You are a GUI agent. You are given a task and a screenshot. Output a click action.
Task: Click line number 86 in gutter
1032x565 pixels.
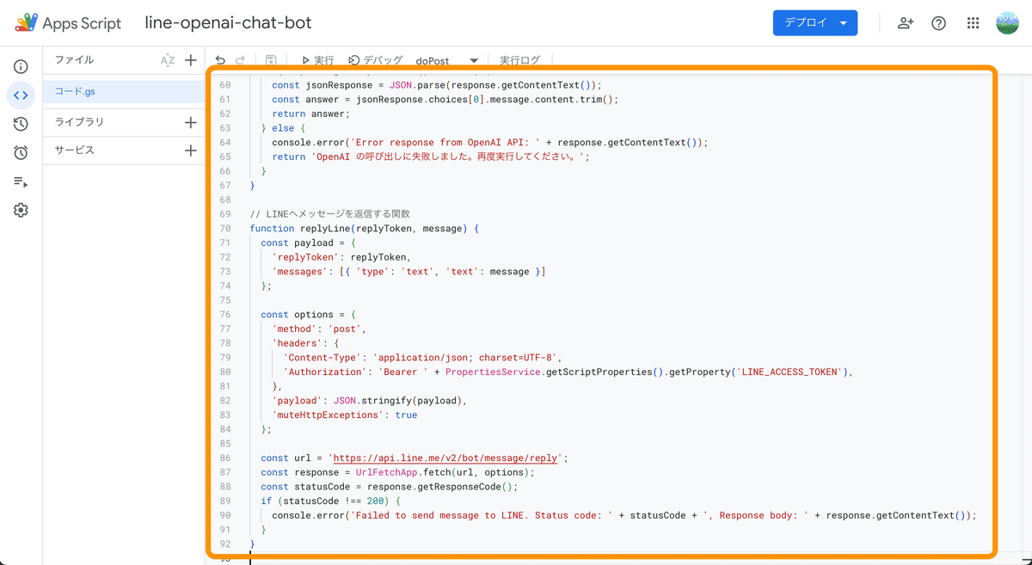pos(225,458)
